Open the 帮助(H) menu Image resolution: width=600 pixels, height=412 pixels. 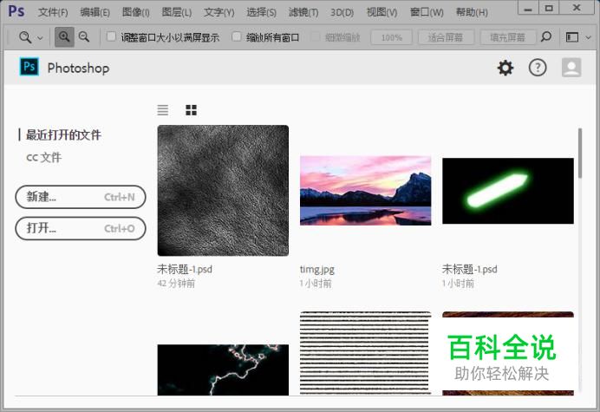tap(472, 12)
